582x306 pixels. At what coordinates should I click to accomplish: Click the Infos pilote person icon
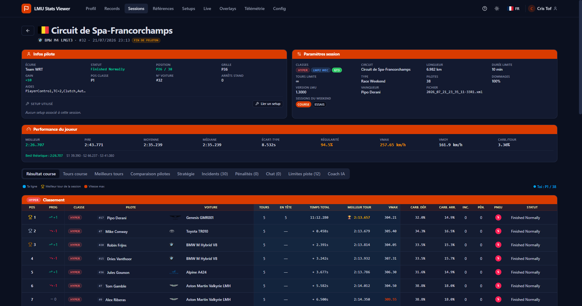29,54
